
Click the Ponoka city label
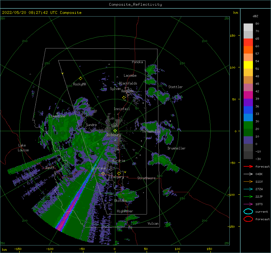(x=137, y=62)
